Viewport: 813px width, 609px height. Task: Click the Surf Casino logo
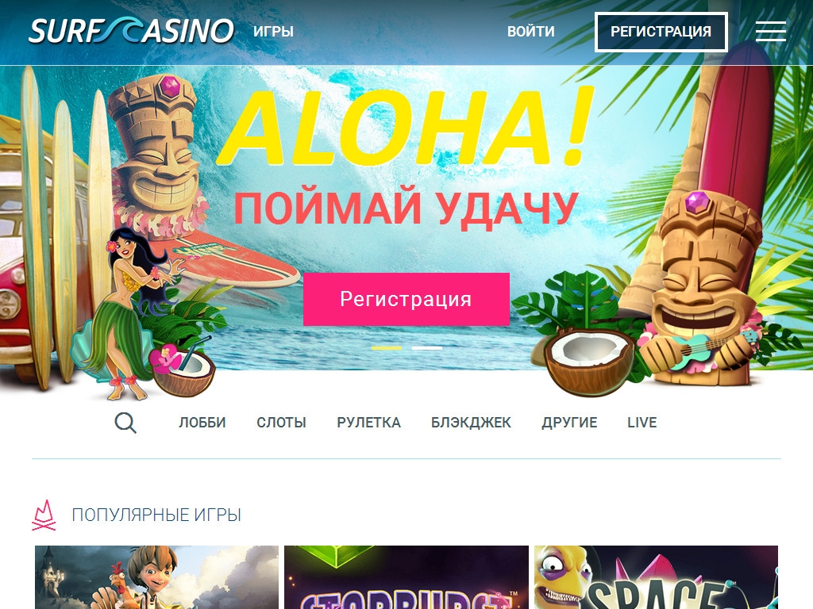click(131, 31)
